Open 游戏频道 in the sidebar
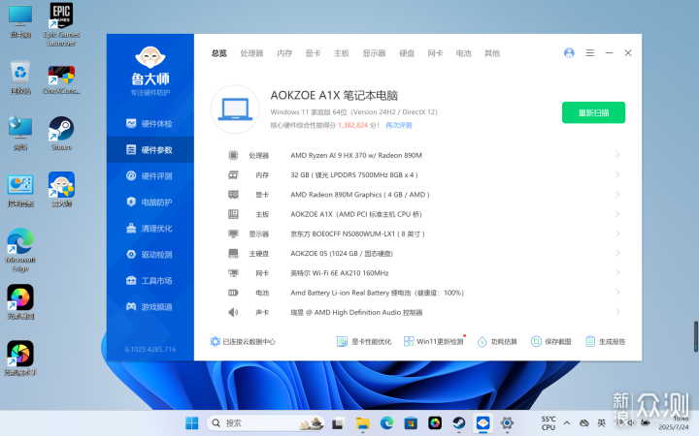 (150, 307)
